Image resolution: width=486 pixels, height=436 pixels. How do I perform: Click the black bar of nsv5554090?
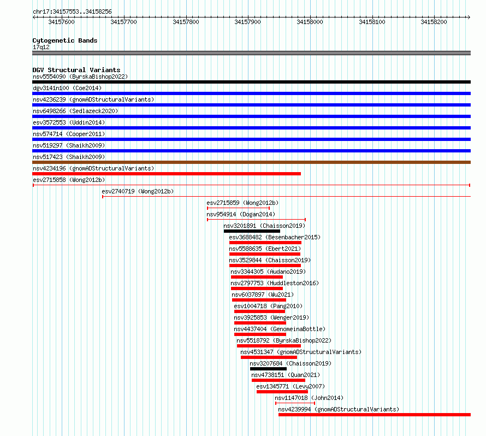[x=251, y=82]
